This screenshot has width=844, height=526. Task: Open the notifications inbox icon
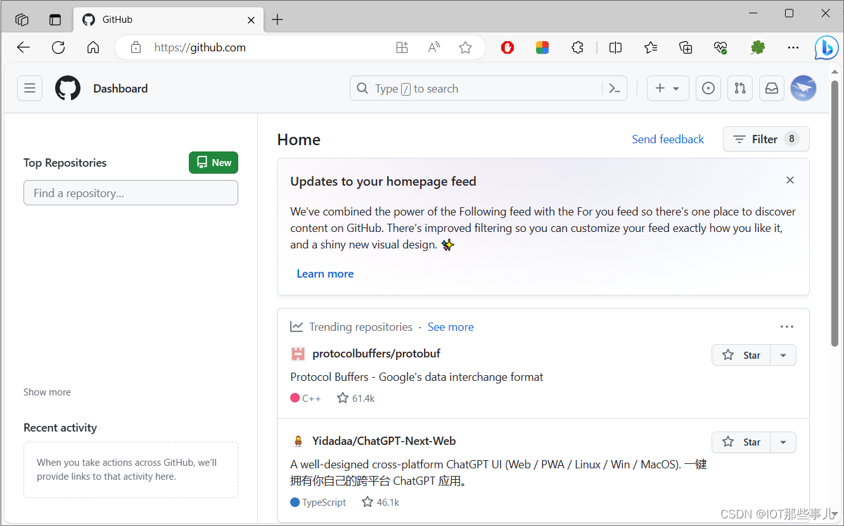point(772,89)
